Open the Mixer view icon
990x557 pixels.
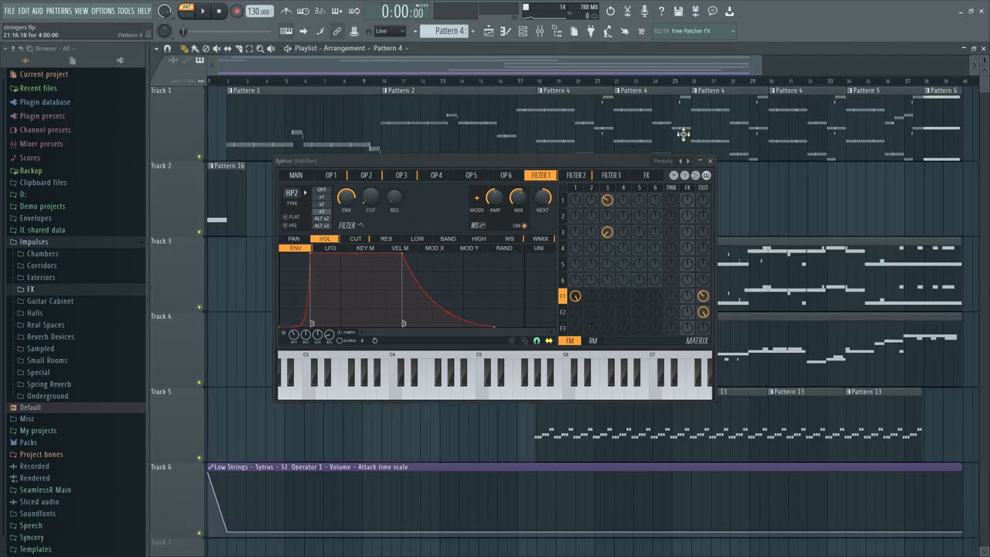pos(540,31)
